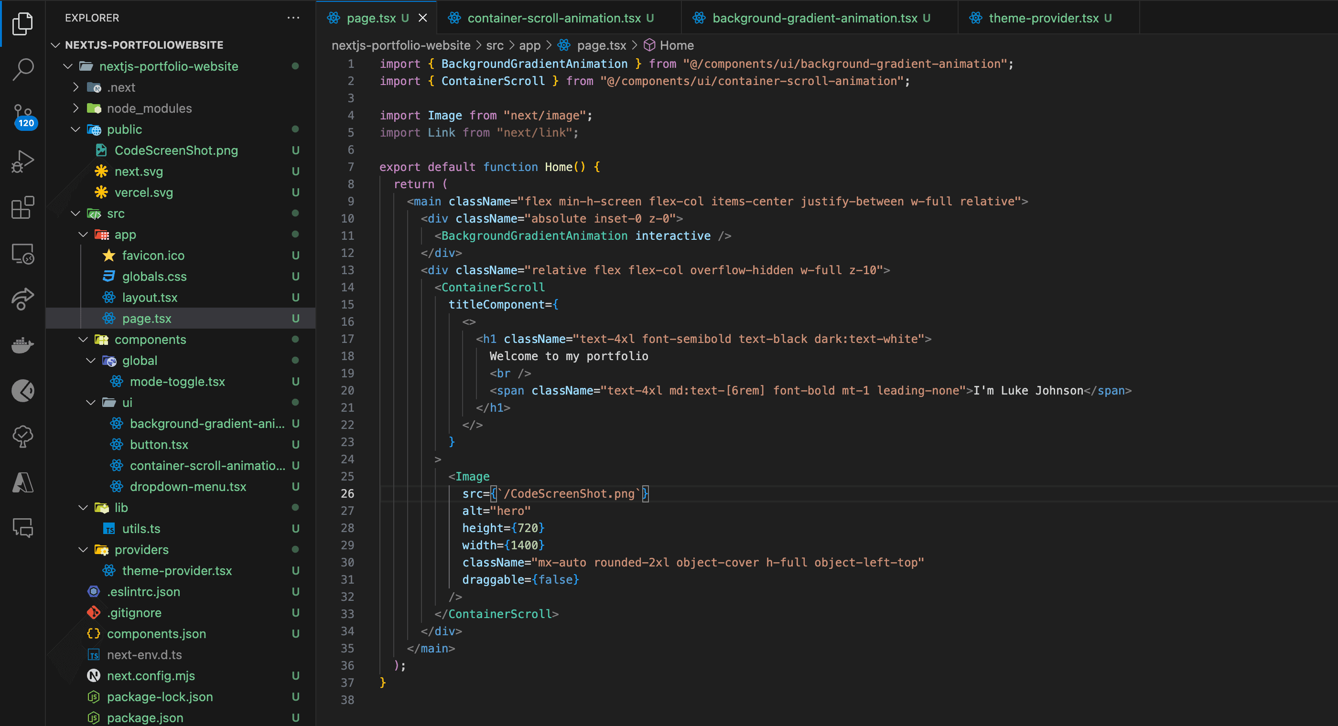This screenshot has height=726, width=1338.
Task: Click the Explorer more actions ellipsis
Action: tap(293, 18)
